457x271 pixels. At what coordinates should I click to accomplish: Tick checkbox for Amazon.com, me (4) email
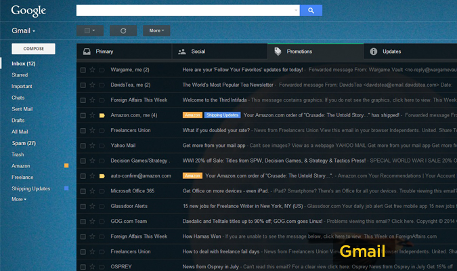point(83,116)
